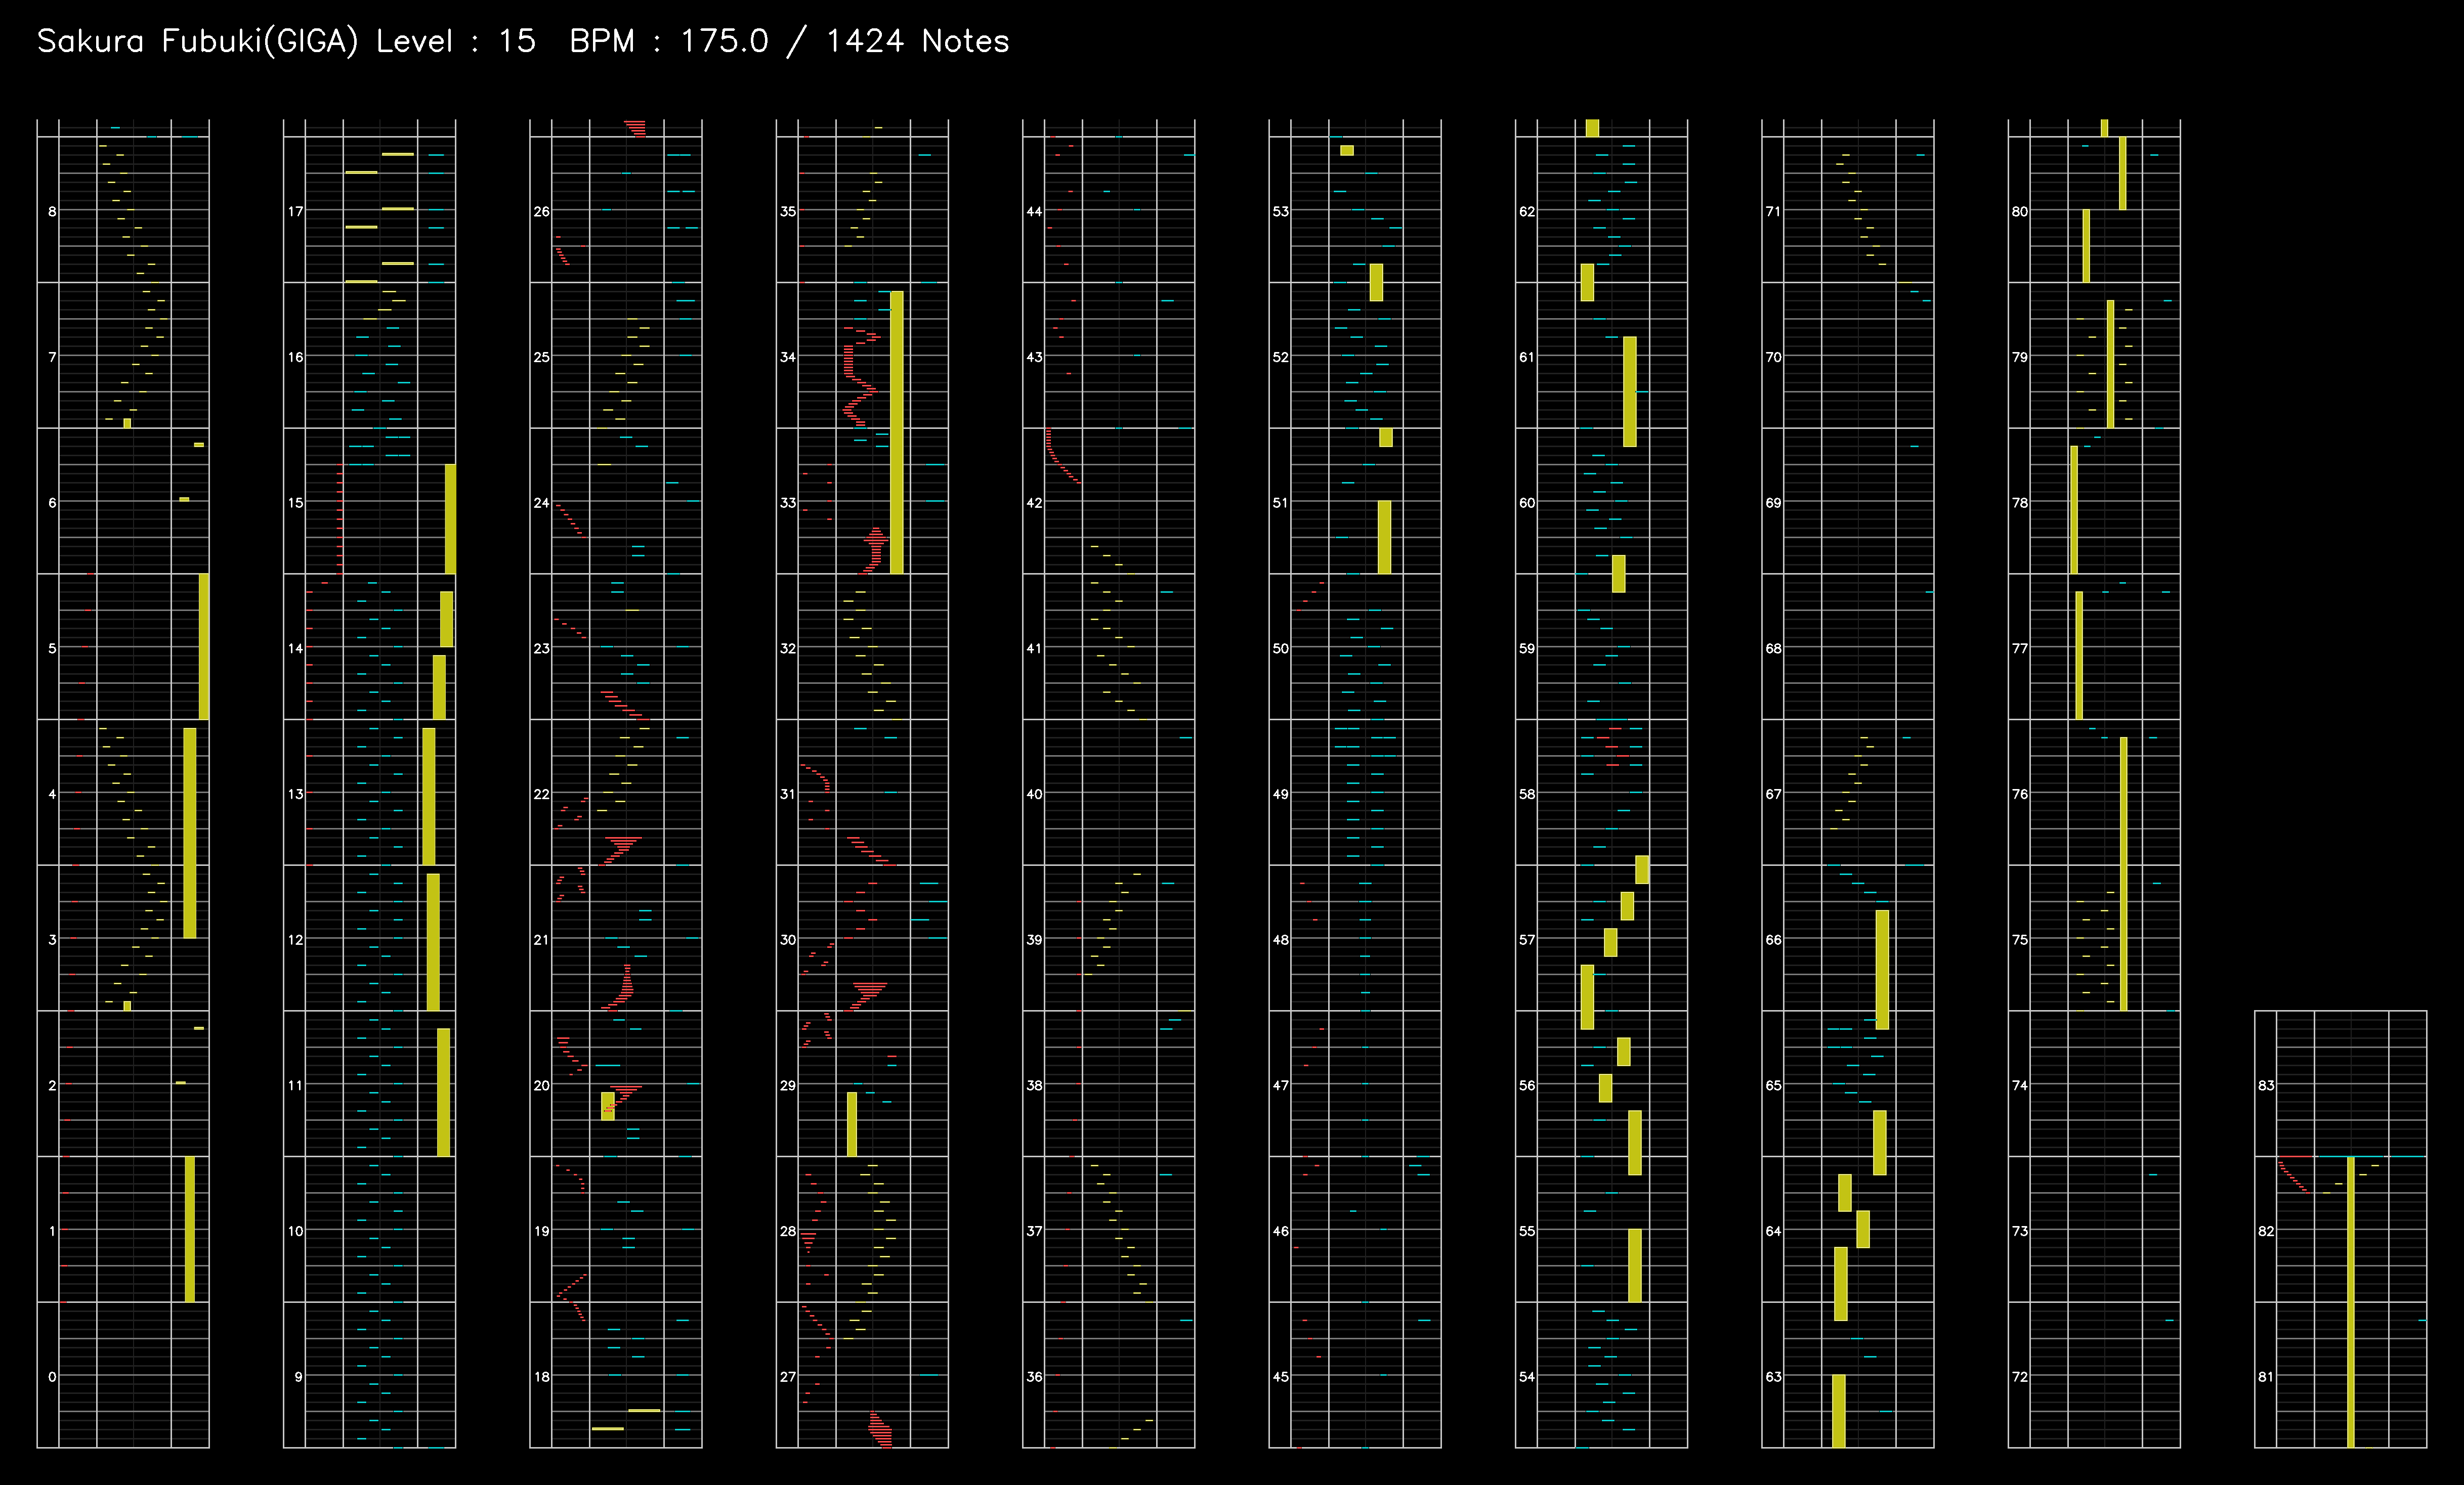Click measure number 58 label
2464x1485 pixels.
[1527, 794]
